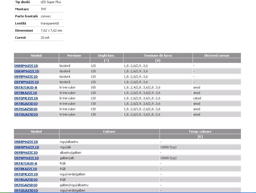
Task: Click the Tensiune de lucru column header
Action: click(x=158, y=56)
